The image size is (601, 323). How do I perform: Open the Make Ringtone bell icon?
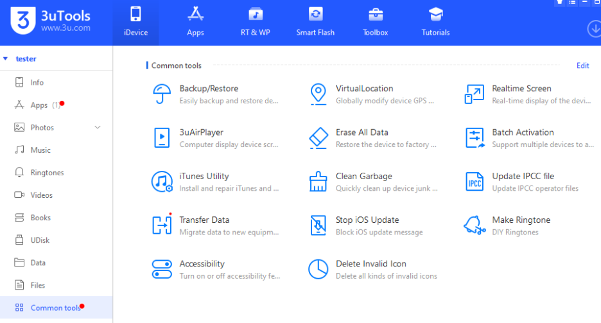coord(475,225)
